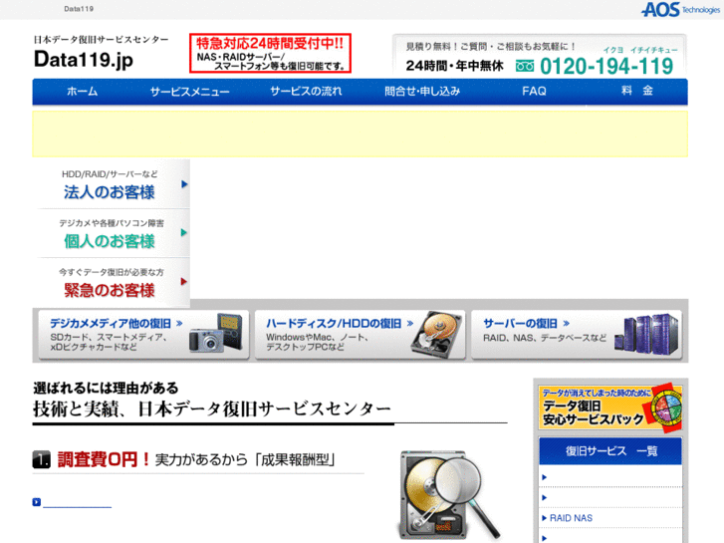Click 24時間·年中無休 text
This screenshot has height=543, width=724.
point(454,66)
